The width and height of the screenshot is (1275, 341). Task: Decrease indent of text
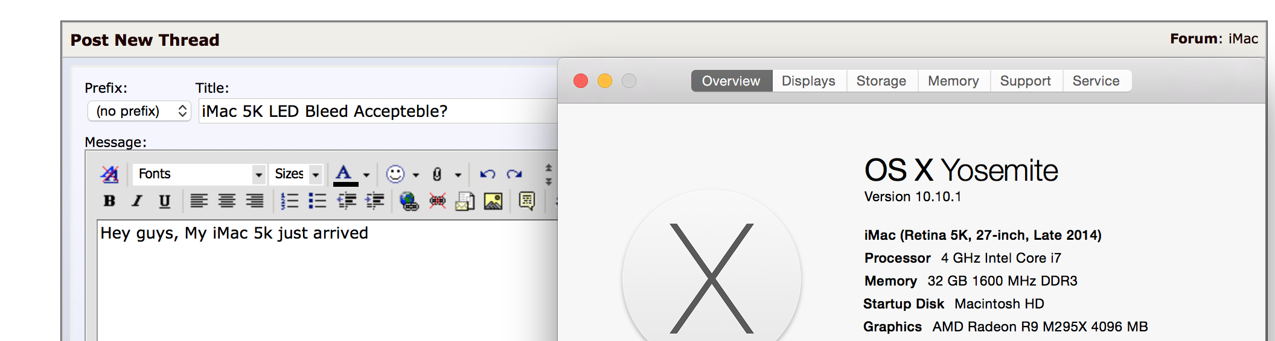point(347,201)
